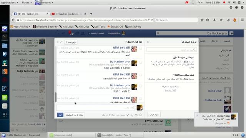Open the fr keyboard layout dropdown
This screenshot has height=138, width=246.
[x=200, y=2]
